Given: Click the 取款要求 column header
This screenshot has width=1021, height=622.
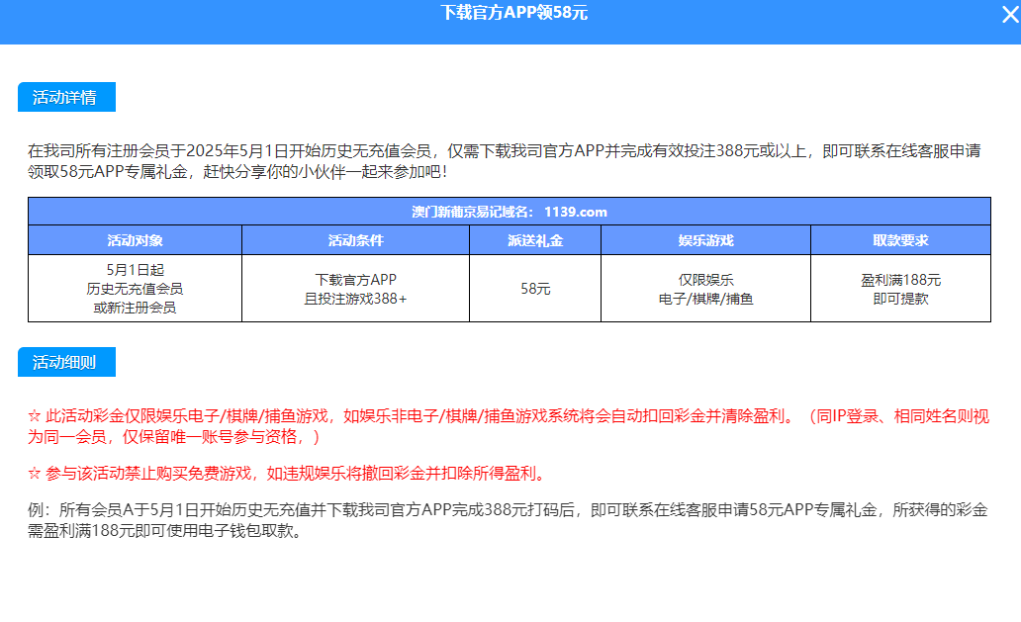Looking at the screenshot, I should (x=900, y=240).
